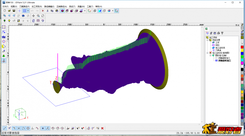Click palette scroll down arrow

(x=242, y=44)
